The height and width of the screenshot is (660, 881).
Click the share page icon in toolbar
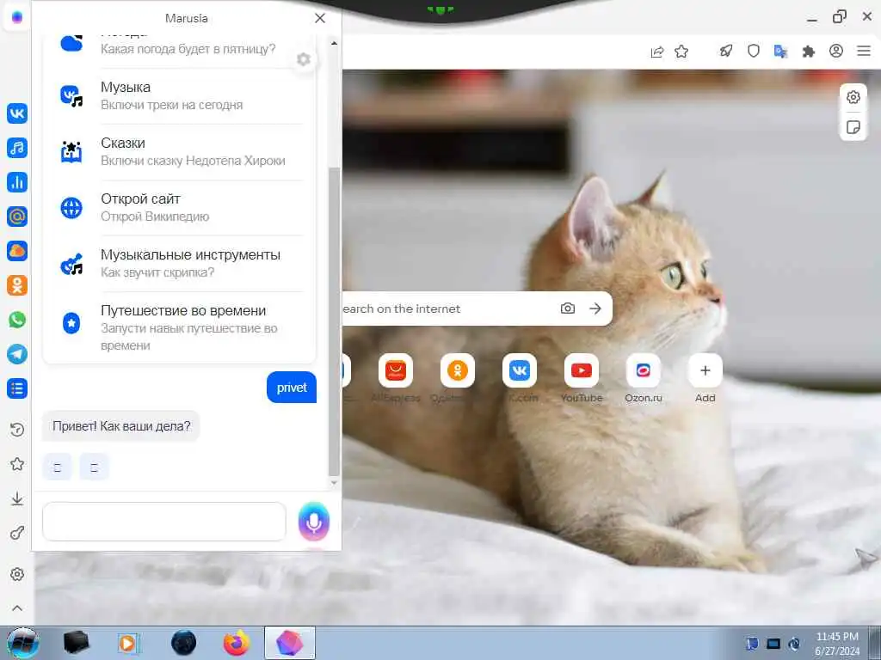[x=656, y=52]
